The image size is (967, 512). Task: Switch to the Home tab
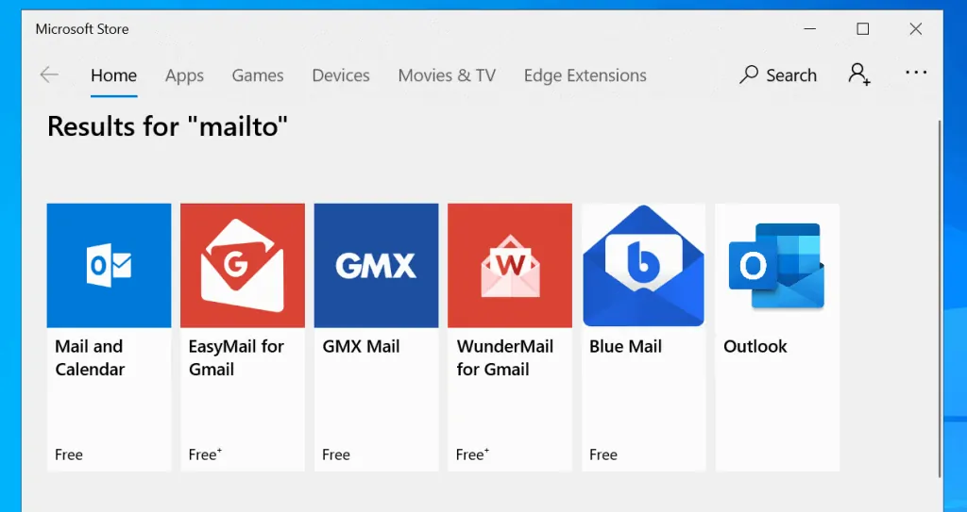pos(113,75)
